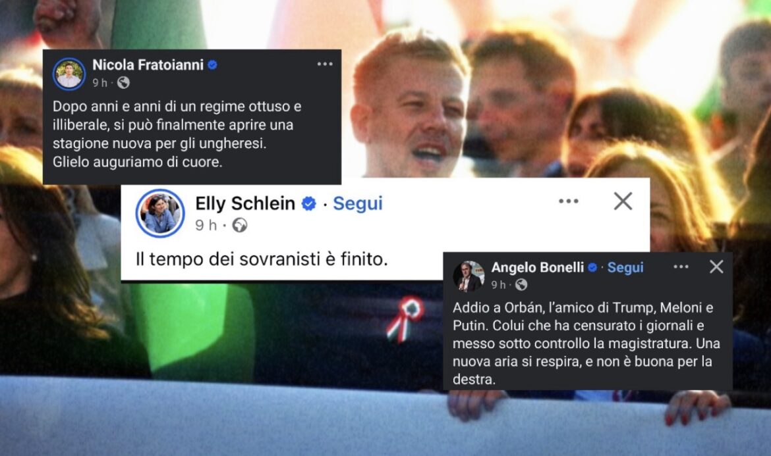Open Elly Schlein's name link
This screenshot has width=771, height=456.
(245, 203)
